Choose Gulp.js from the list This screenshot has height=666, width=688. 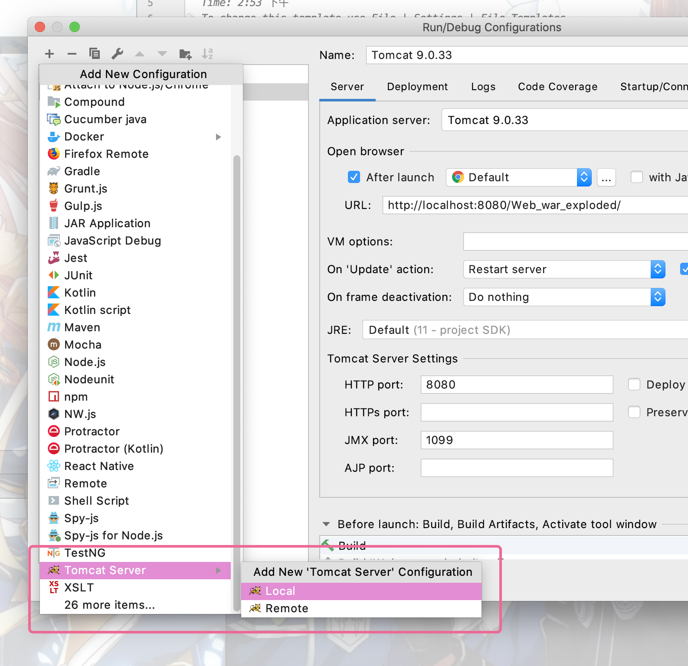pos(135,206)
